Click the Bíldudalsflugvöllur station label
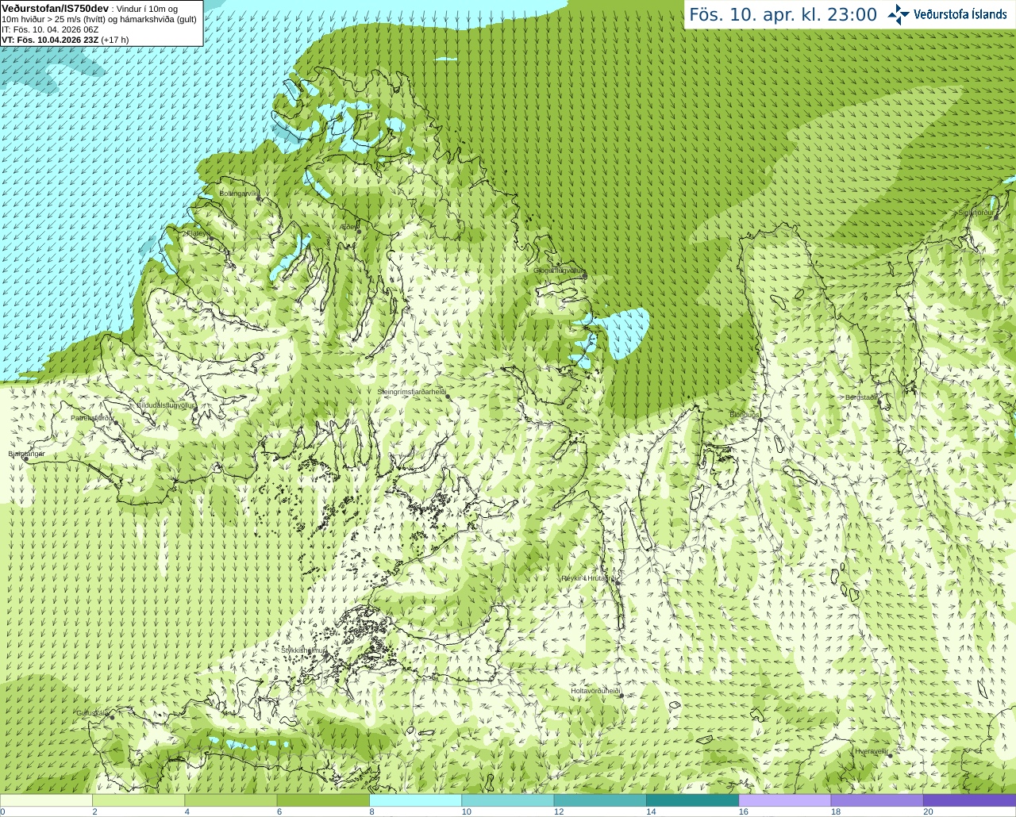This screenshot has height=817, width=1016. 165,405
